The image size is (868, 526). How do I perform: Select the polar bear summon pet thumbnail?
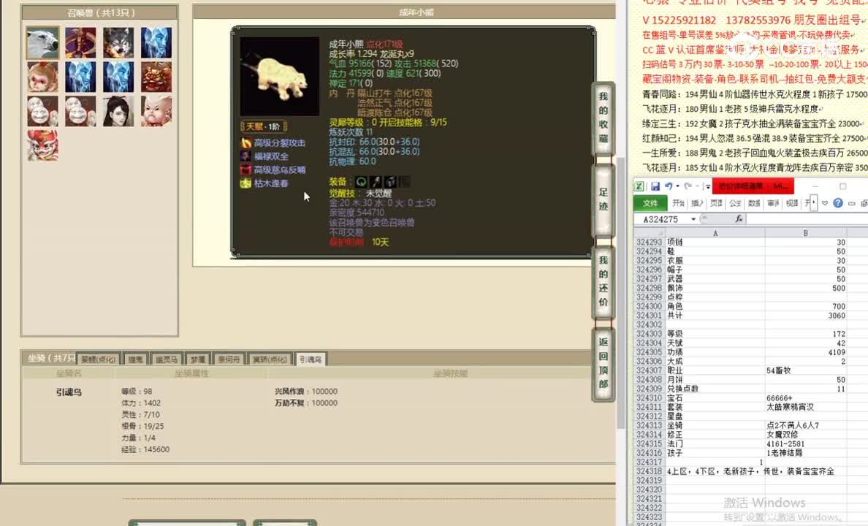[42, 42]
